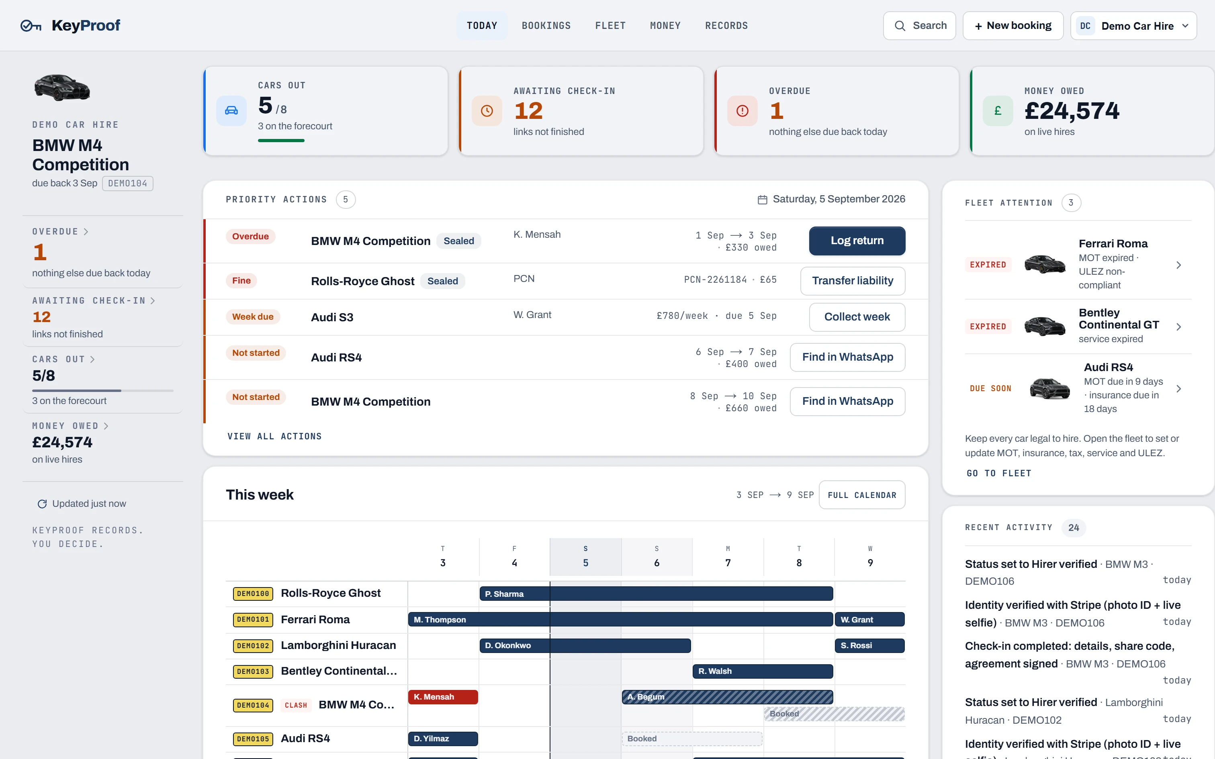Click the DC avatar badge
Viewport: 1215px width, 759px height.
click(1086, 26)
